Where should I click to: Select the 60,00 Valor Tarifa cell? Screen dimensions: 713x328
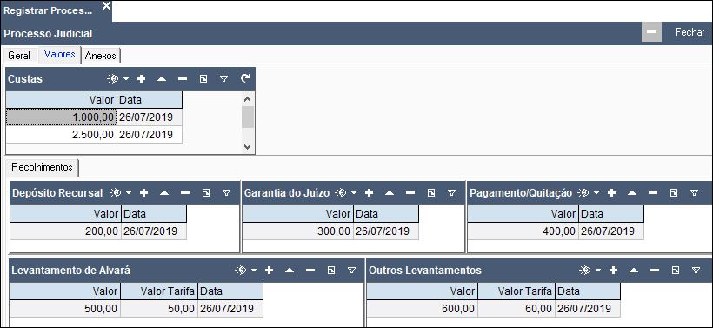pyautogui.click(x=516, y=309)
